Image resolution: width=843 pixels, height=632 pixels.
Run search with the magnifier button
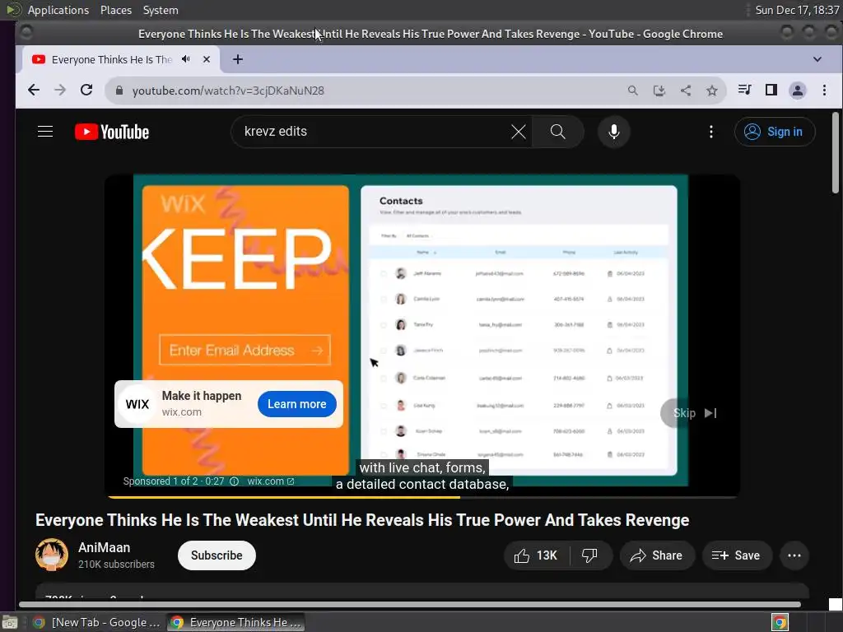click(x=558, y=132)
